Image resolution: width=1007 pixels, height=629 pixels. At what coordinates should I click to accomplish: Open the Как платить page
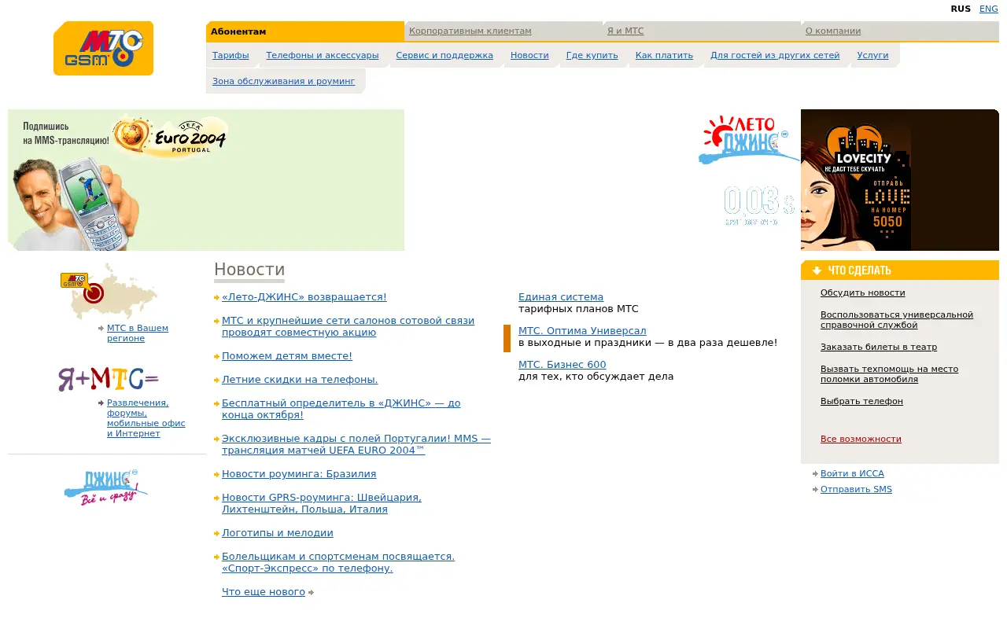[x=664, y=56]
